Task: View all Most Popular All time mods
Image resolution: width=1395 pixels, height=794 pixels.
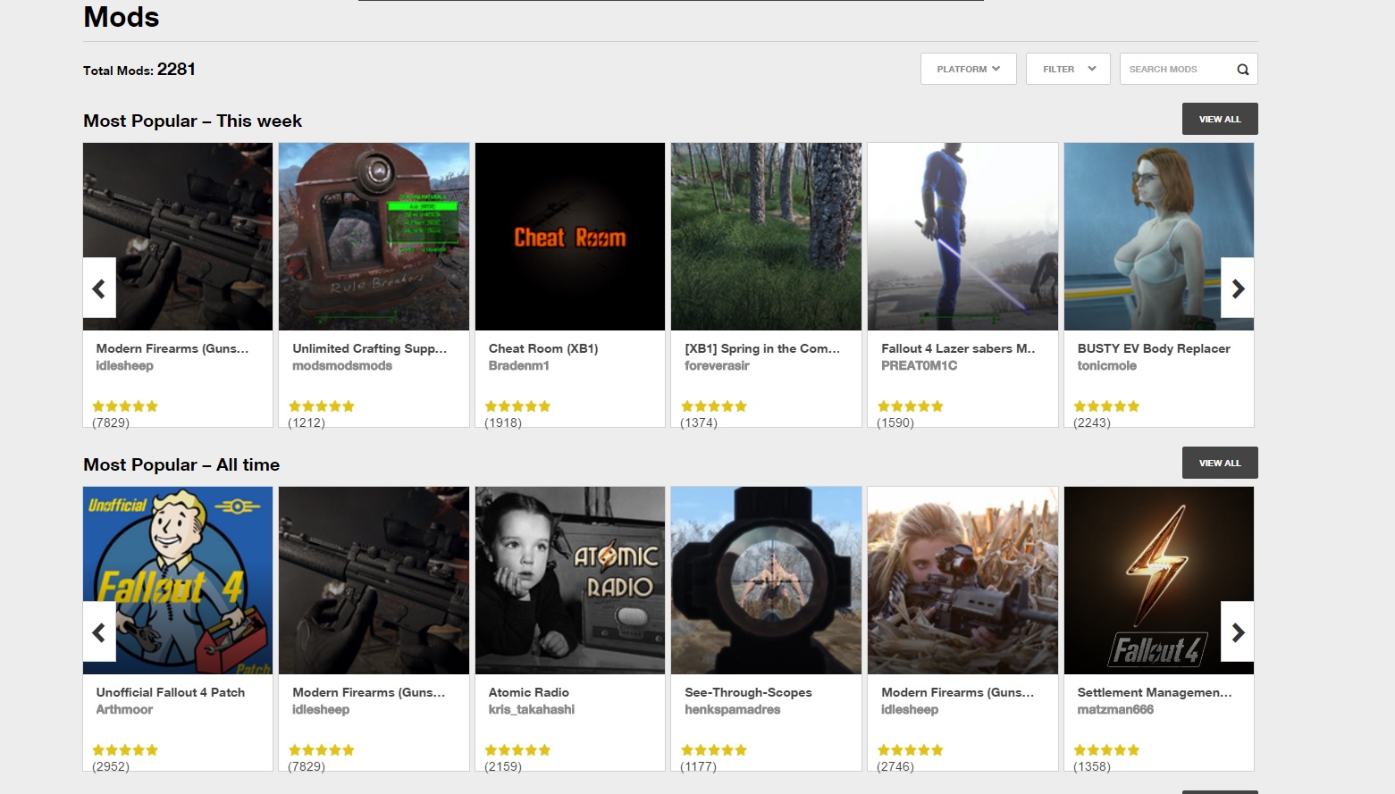Action: 1219,463
